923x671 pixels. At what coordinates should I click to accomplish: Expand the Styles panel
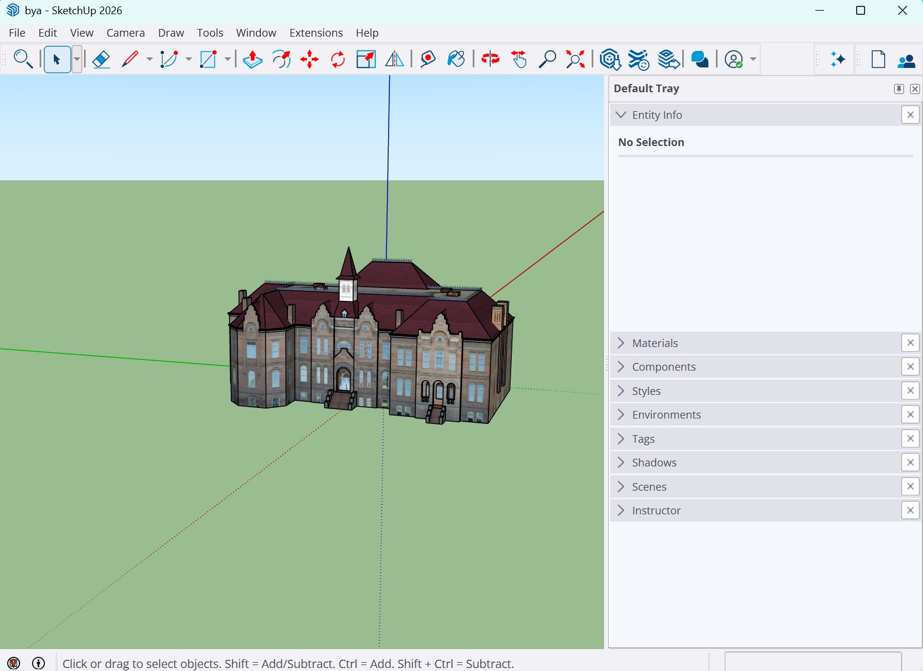[x=621, y=391]
